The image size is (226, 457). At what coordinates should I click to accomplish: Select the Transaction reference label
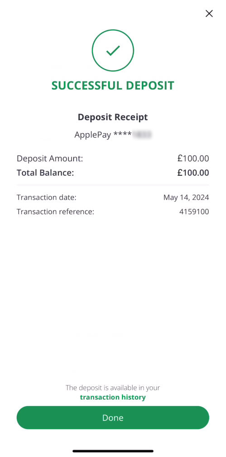[55, 212]
